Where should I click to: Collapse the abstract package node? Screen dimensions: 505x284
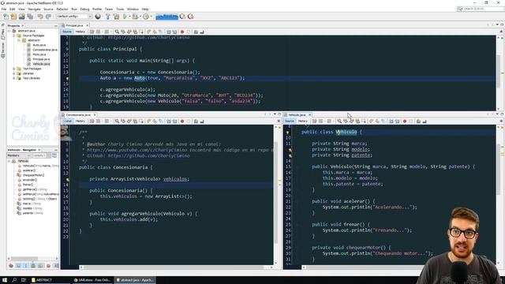(x=19, y=40)
